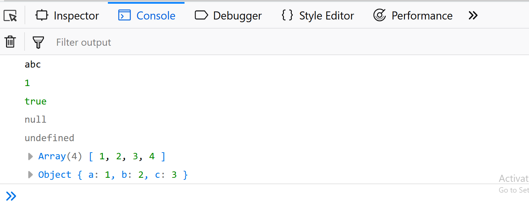
Task: Select the Performance tab
Action: pos(422,15)
